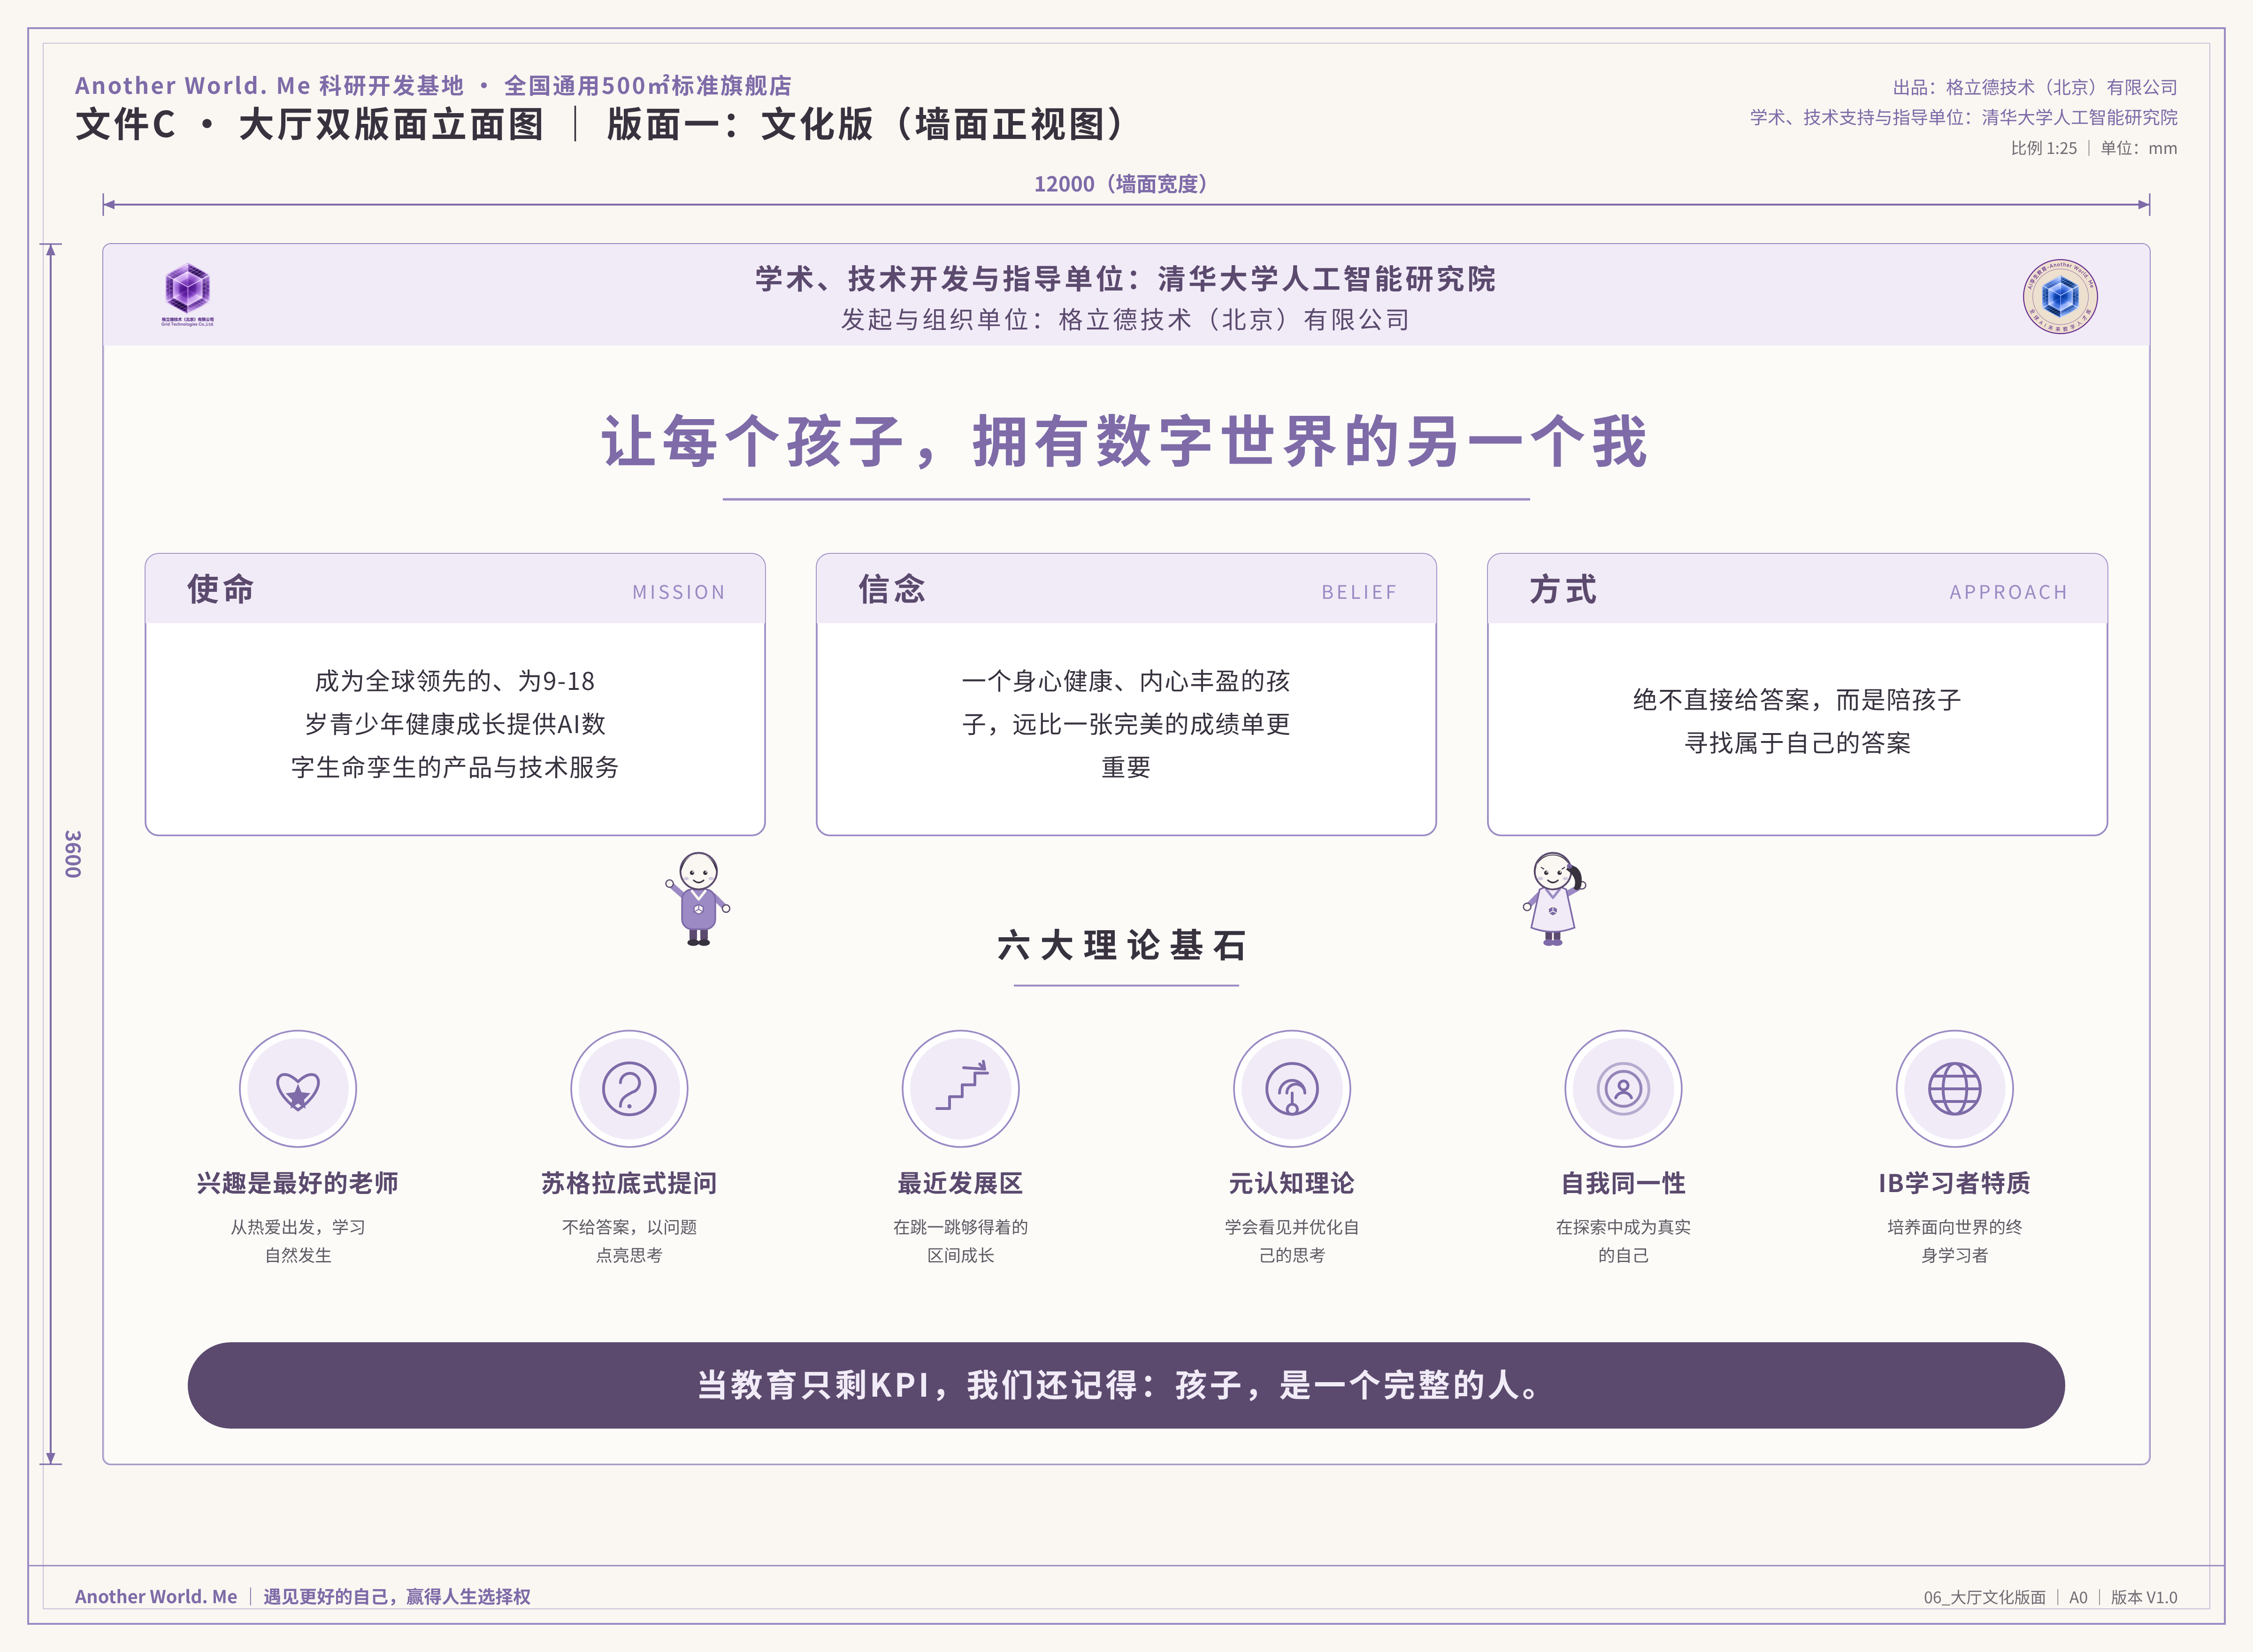This screenshot has width=2253, height=1652.
Task: Click the BELIEF label
Action: pos(1359,592)
